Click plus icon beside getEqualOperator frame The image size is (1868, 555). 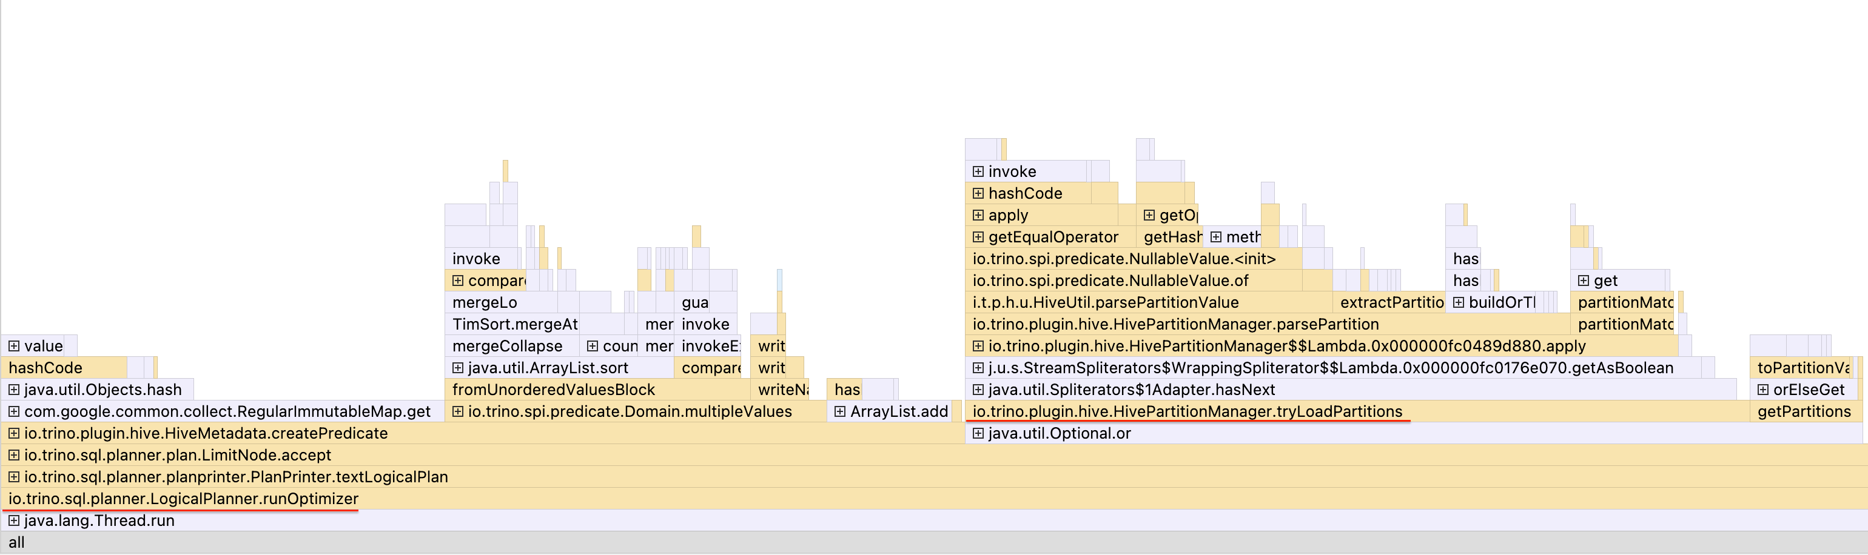coord(978,237)
